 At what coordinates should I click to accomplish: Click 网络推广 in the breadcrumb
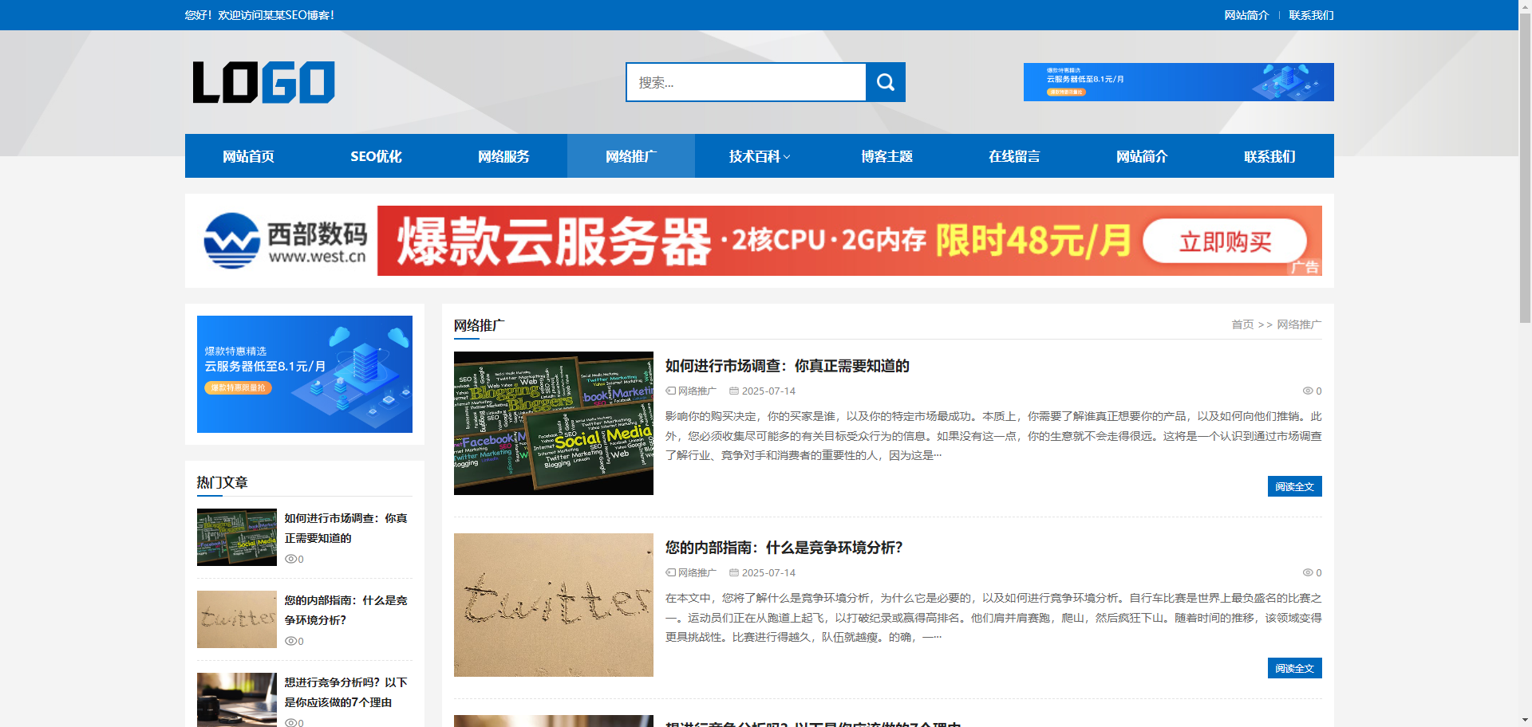pos(1299,324)
